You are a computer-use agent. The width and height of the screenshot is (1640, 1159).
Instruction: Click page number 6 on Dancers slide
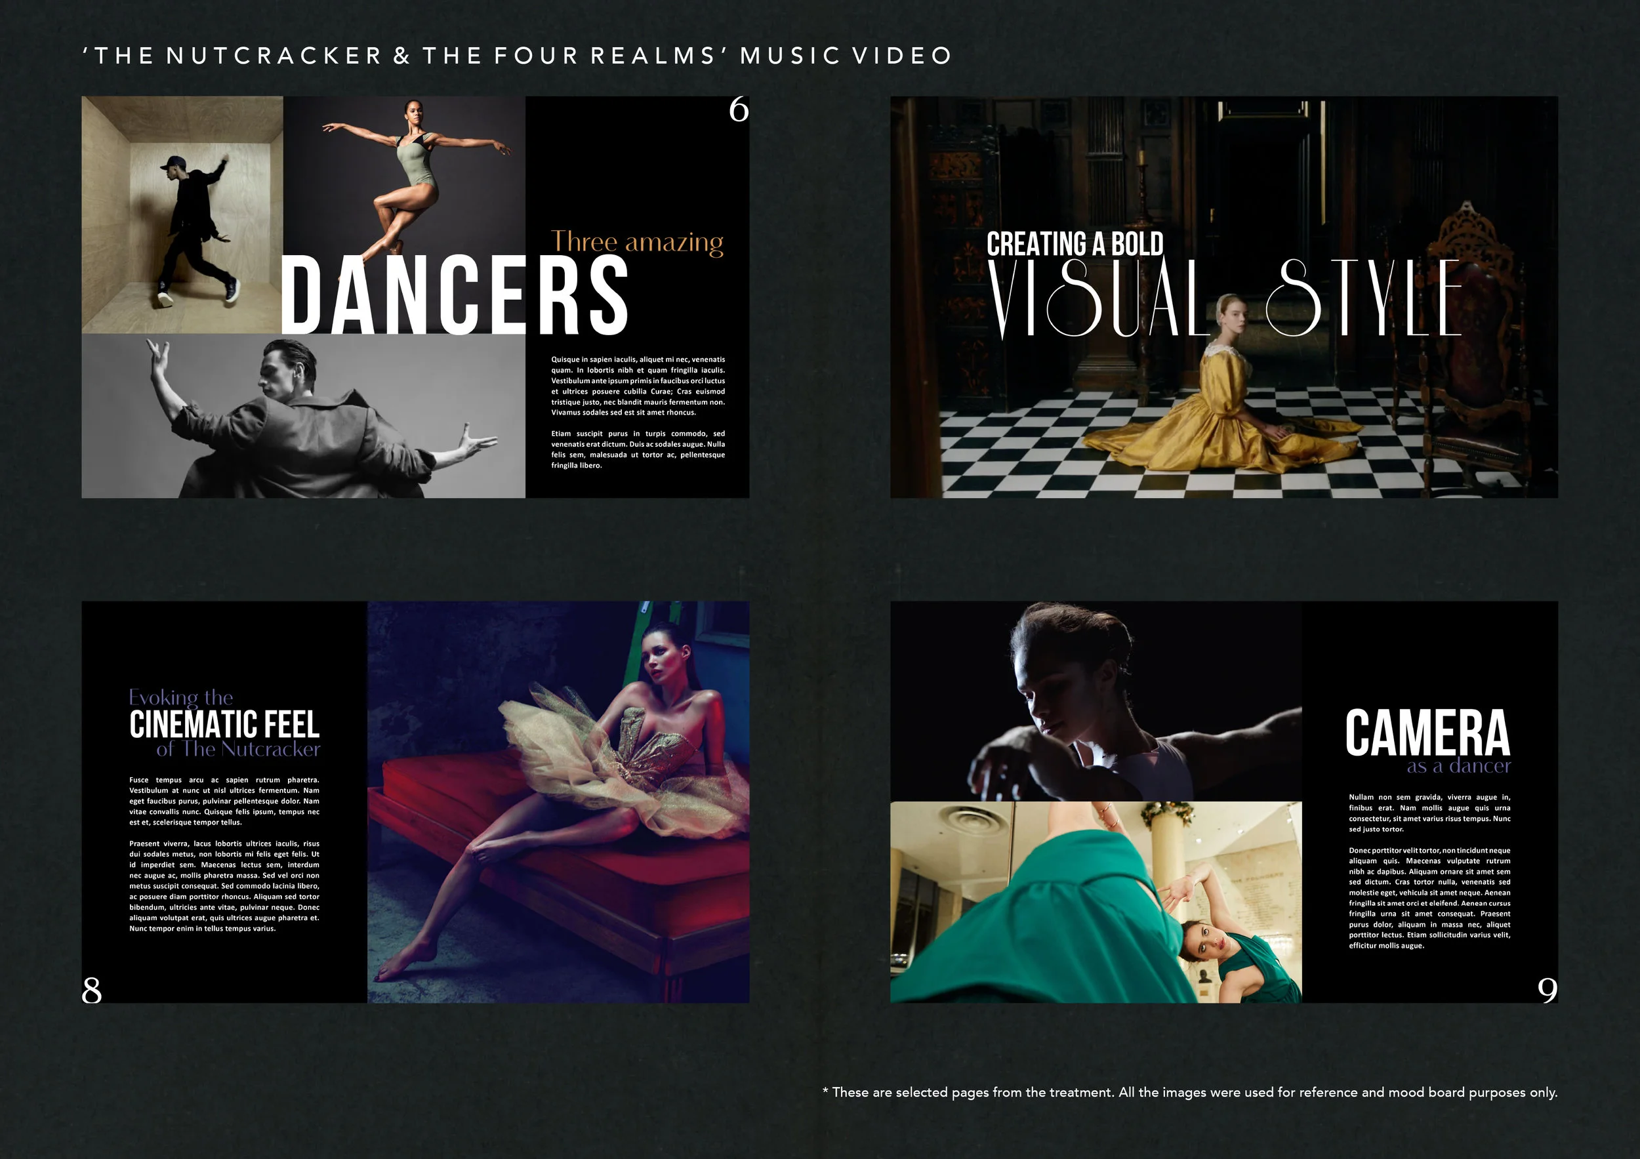[738, 110]
